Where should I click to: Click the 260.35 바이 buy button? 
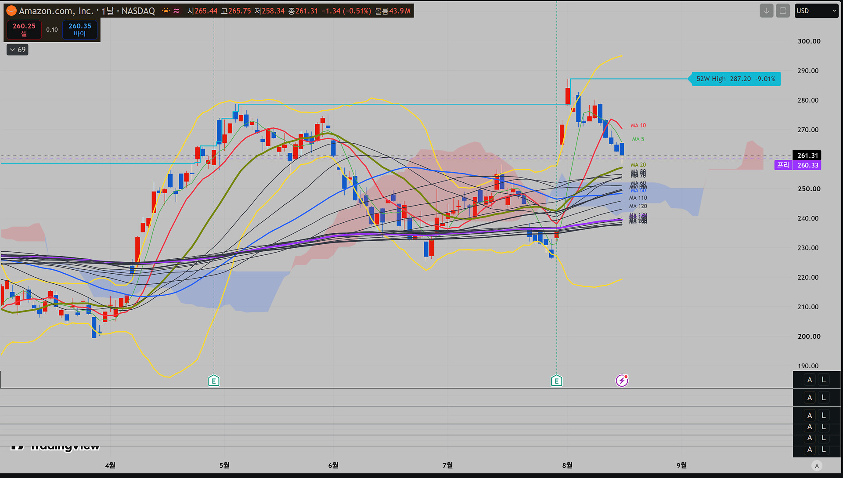click(80, 29)
